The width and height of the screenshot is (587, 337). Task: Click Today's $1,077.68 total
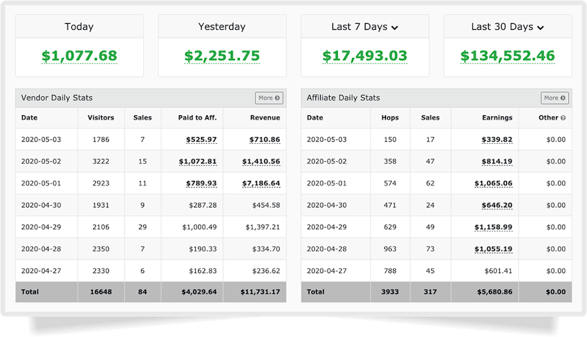pos(79,56)
